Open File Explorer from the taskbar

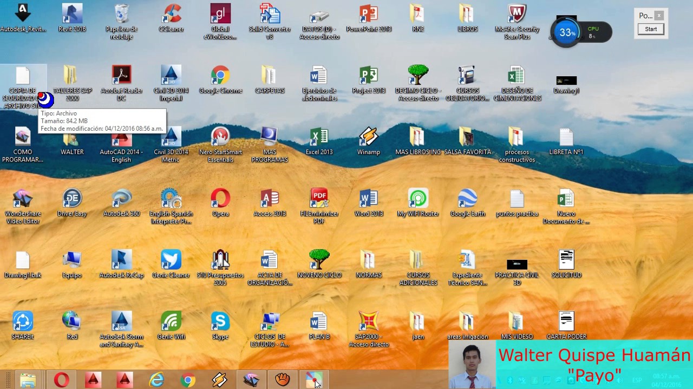(28, 380)
